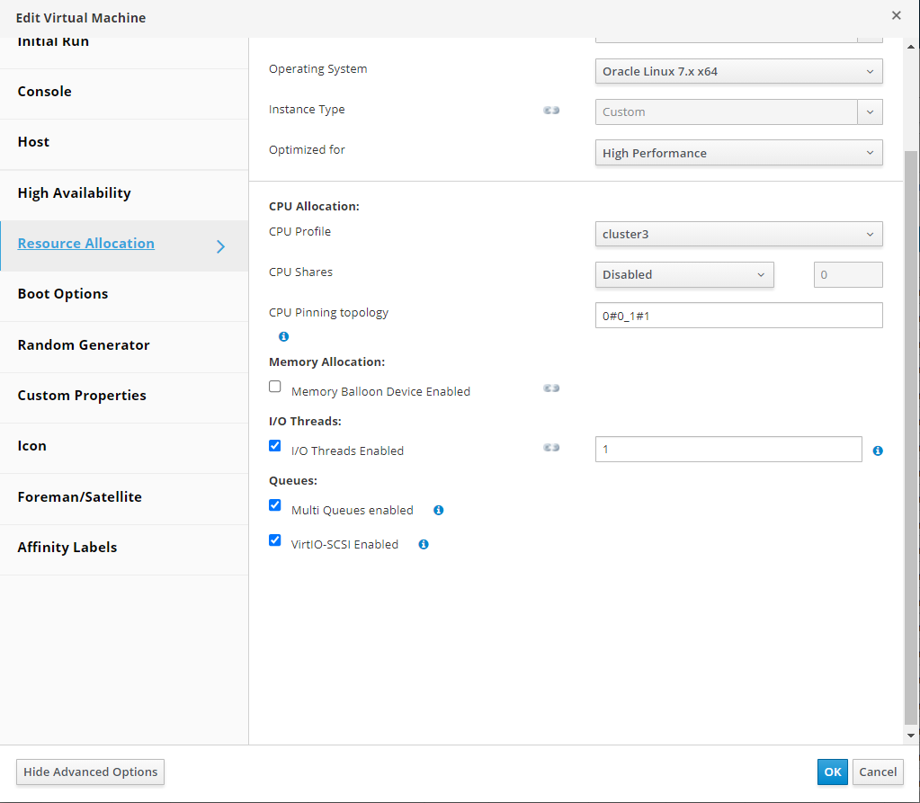The image size is (920, 803).
Task: Click info icon beside VirtIO-SCSI Enabled
Action: click(424, 544)
